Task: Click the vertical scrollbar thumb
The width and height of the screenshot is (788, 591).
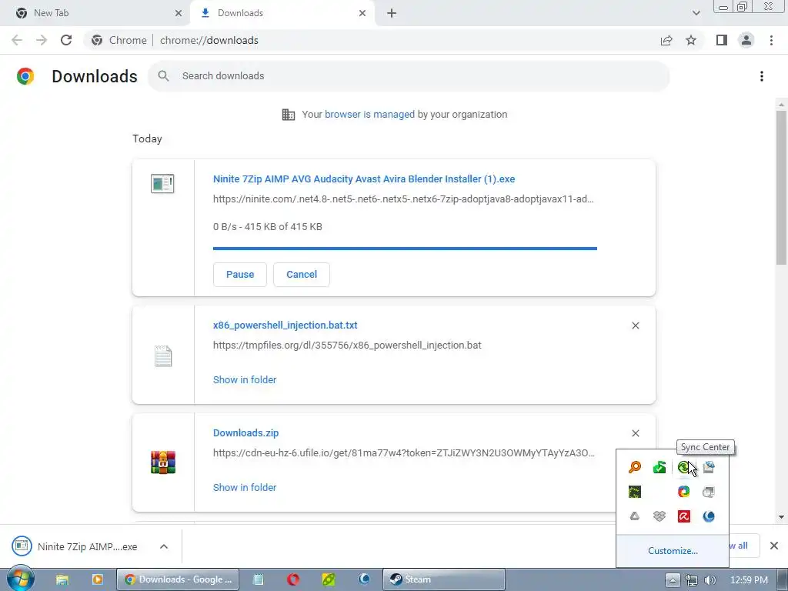Action: click(x=781, y=187)
